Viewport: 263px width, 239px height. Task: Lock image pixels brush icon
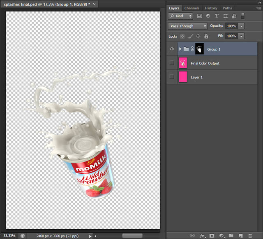pos(190,36)
